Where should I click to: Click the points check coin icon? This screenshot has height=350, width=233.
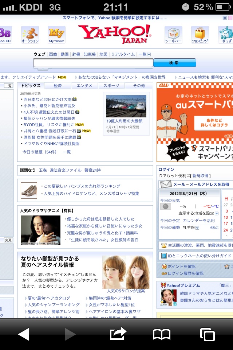[x=164, y=266]
